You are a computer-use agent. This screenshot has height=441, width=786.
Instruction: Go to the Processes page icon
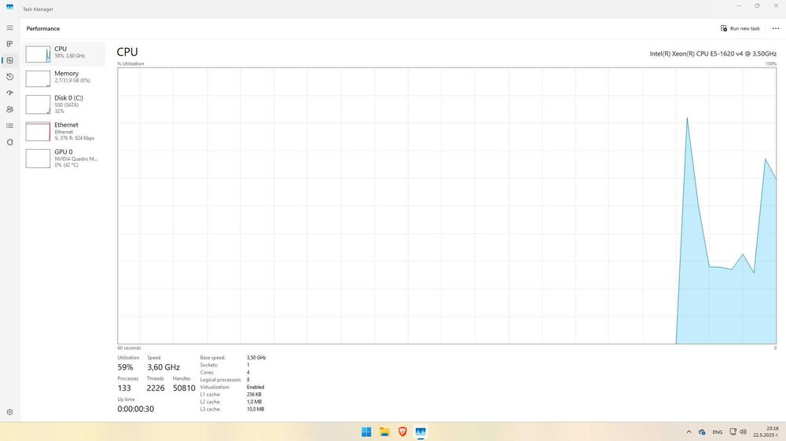(x=9, y=44)
